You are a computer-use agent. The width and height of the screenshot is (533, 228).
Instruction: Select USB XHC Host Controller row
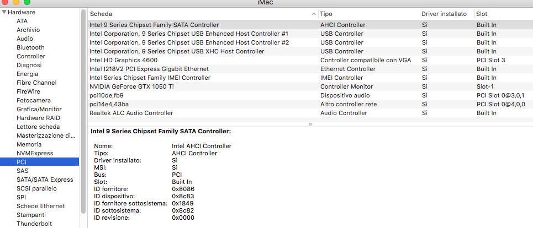(x=310, y=51)
